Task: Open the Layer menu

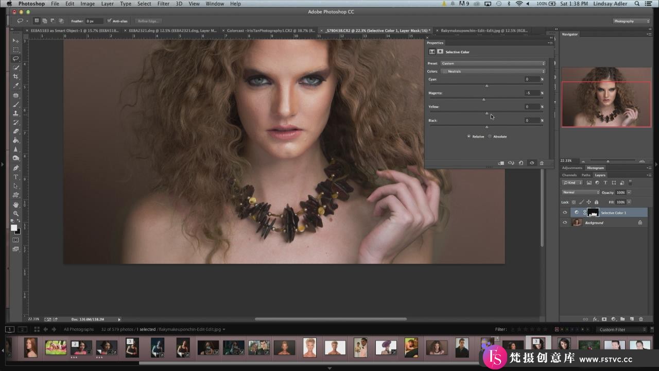Action: pos(108,4)
